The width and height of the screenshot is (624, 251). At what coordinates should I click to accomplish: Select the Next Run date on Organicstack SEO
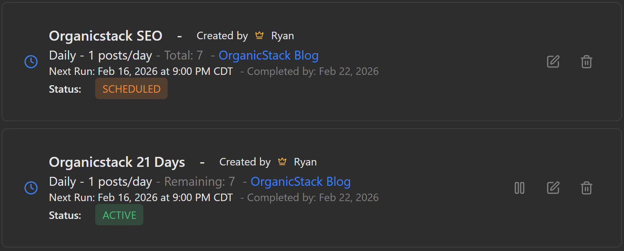click(x=165, y=71)
